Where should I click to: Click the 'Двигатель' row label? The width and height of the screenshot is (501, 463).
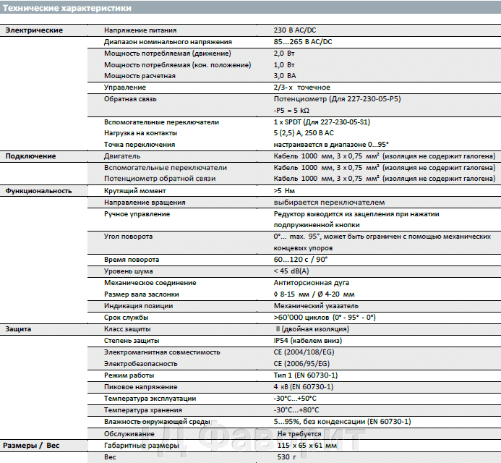pos(121,156)
